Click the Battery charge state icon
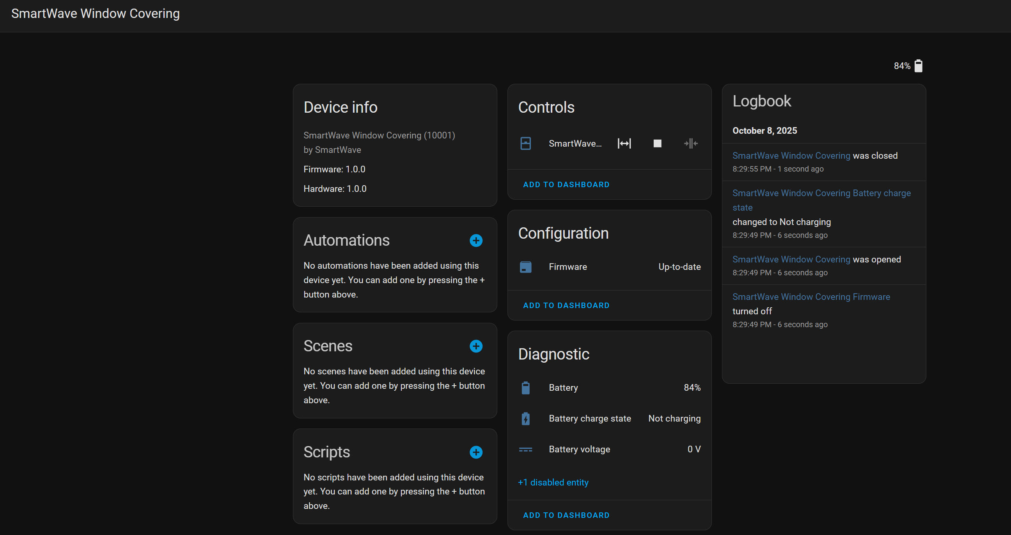 point(525,418)
